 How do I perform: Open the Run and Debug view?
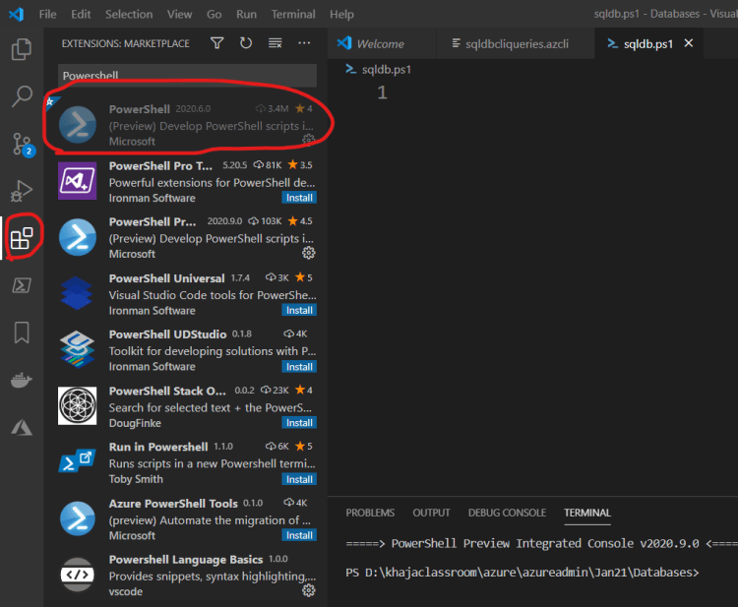(22, 191)
